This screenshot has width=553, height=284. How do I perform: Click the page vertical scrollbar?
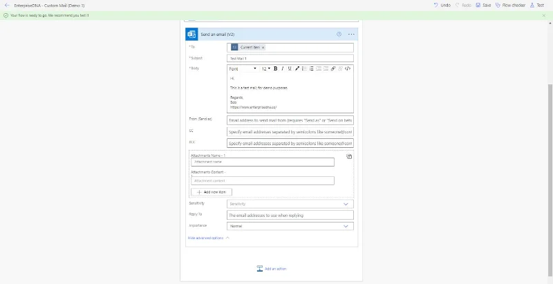point(550,180)
